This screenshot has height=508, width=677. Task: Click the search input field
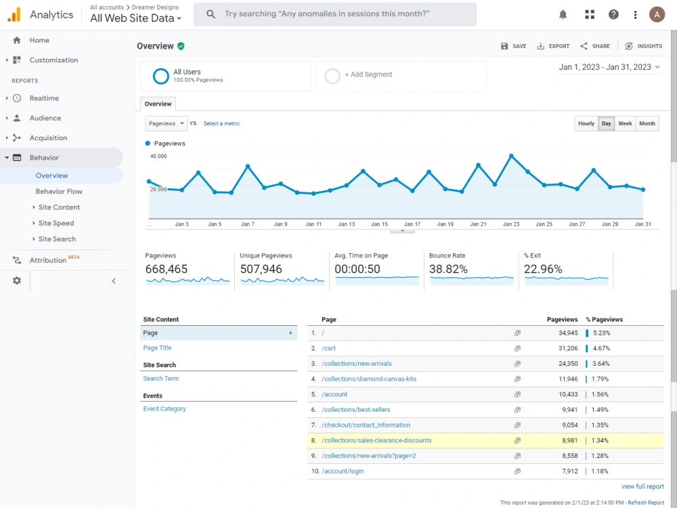(334, 14)
